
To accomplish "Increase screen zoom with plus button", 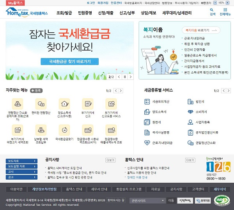I will [x=227, y=3].
